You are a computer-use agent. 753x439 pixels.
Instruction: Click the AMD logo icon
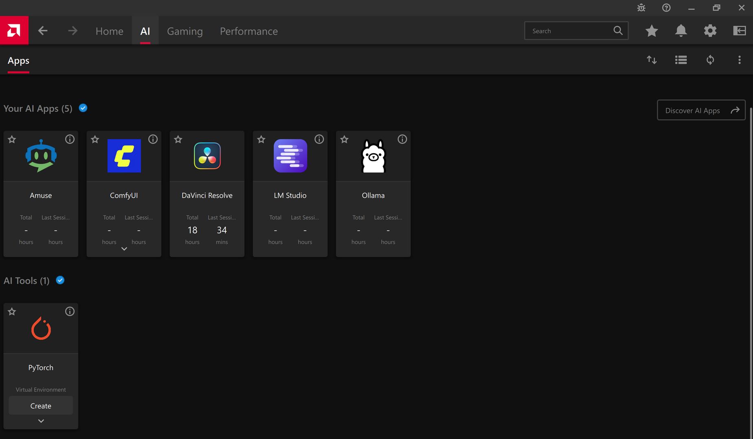pos(14,30)
